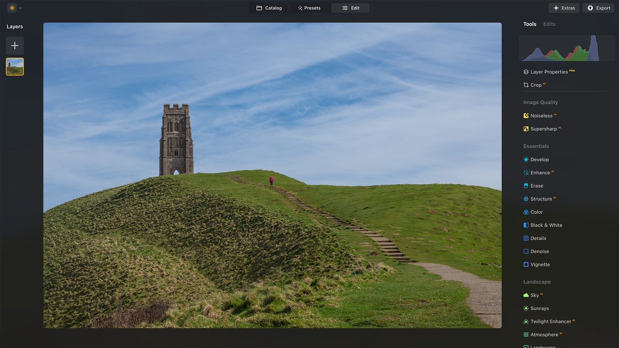Switch to the Edit tab
This screenshot has width=619, height=348.
click(351, 8)
